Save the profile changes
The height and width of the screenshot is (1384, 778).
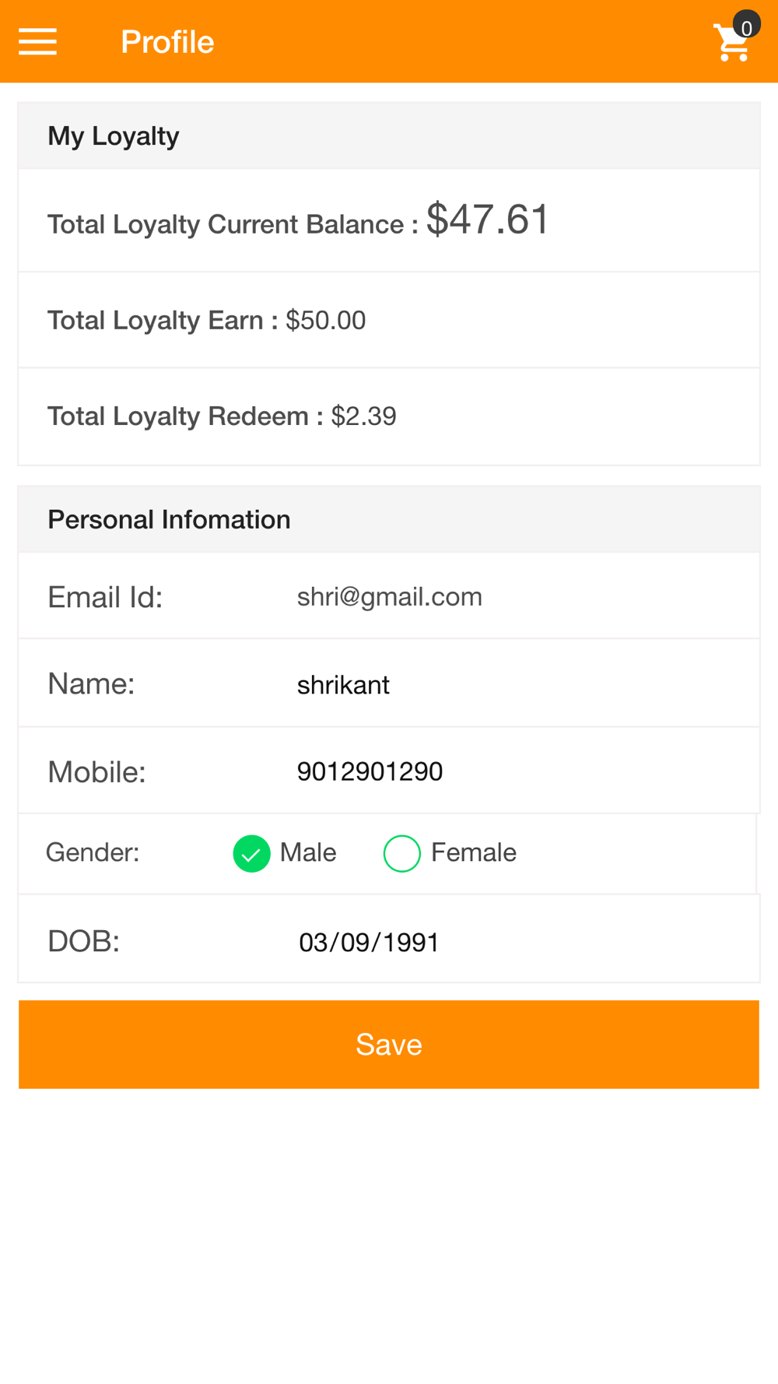[389, 1045]
